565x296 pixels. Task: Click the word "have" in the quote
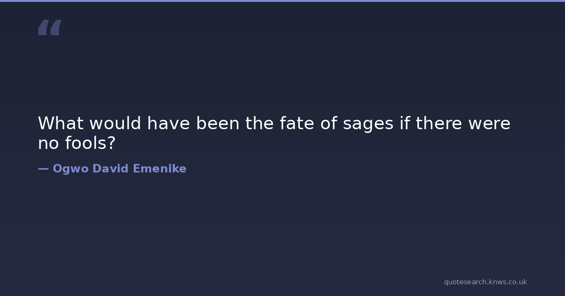(168, 124)
